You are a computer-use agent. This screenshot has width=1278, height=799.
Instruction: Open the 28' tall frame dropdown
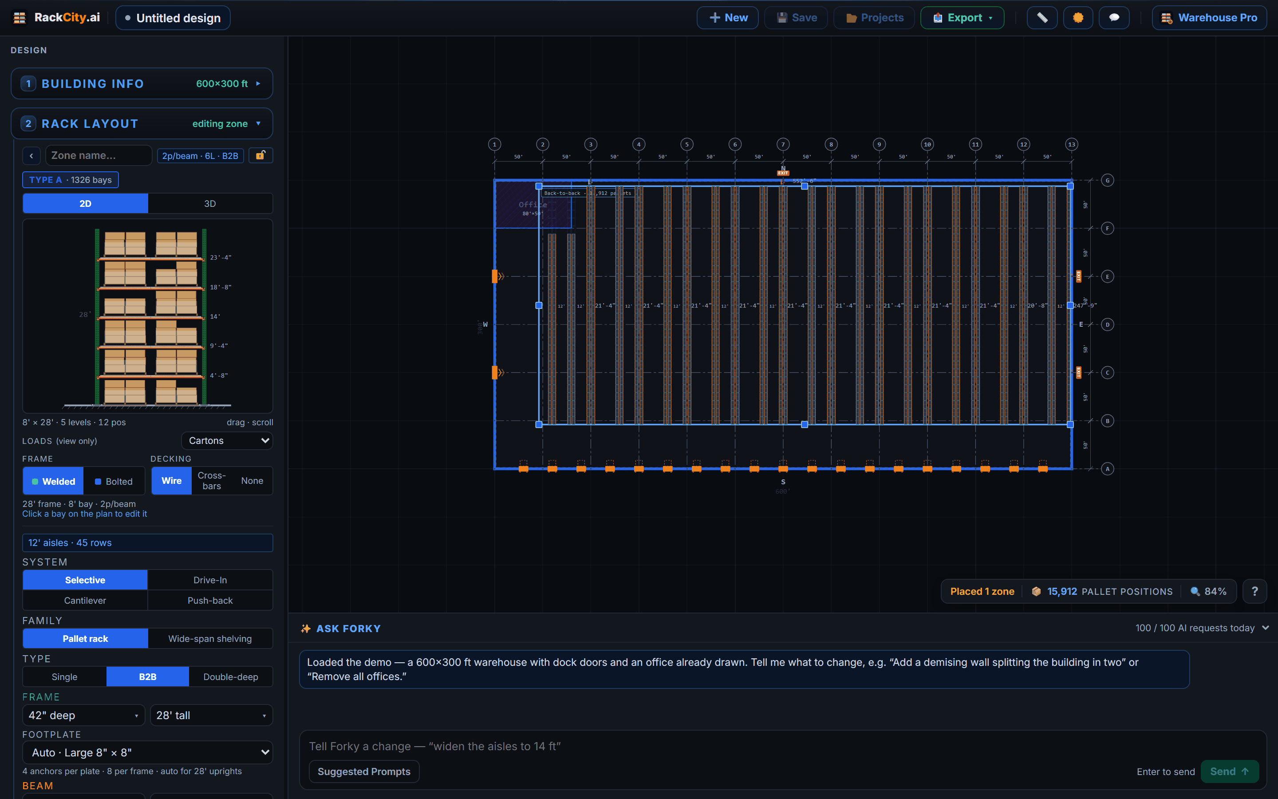tap(211, 715)
